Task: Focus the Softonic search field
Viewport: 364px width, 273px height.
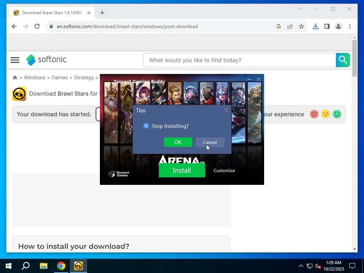Action: coord(239,60)
